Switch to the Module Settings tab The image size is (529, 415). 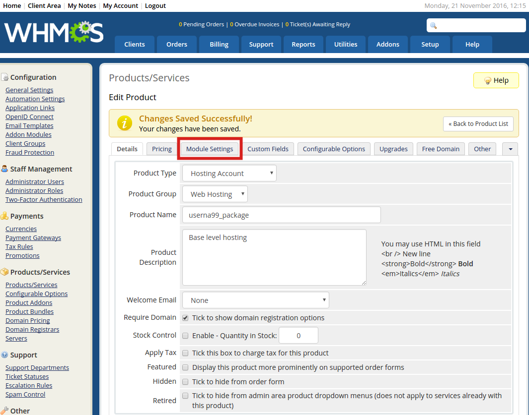click(210, 149)
